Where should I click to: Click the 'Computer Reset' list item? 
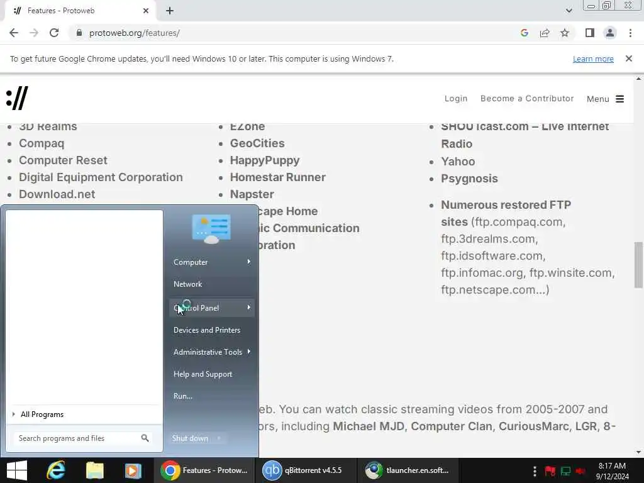[63, 160]
